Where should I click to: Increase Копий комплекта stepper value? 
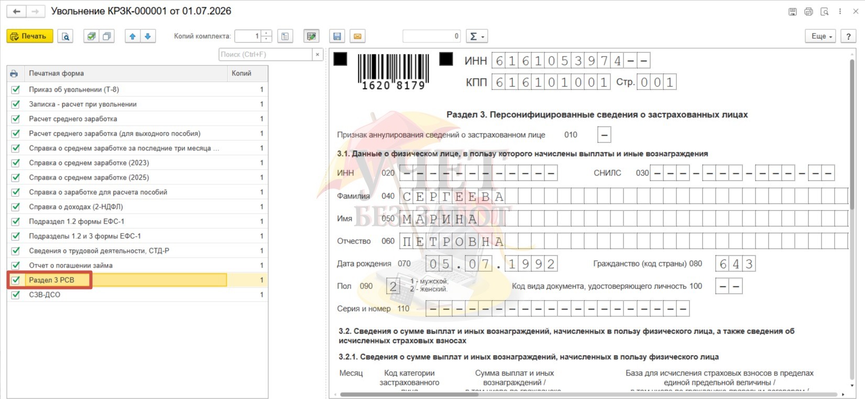(x=267, y=33)
